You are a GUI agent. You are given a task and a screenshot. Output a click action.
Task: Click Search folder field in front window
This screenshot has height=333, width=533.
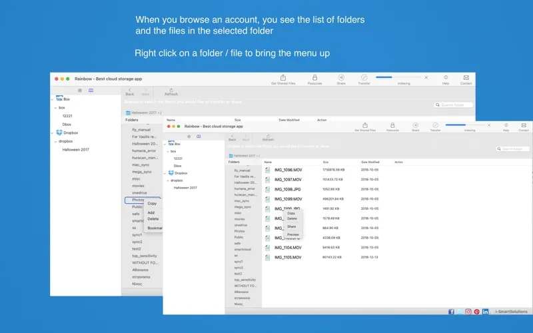(512, 149)
